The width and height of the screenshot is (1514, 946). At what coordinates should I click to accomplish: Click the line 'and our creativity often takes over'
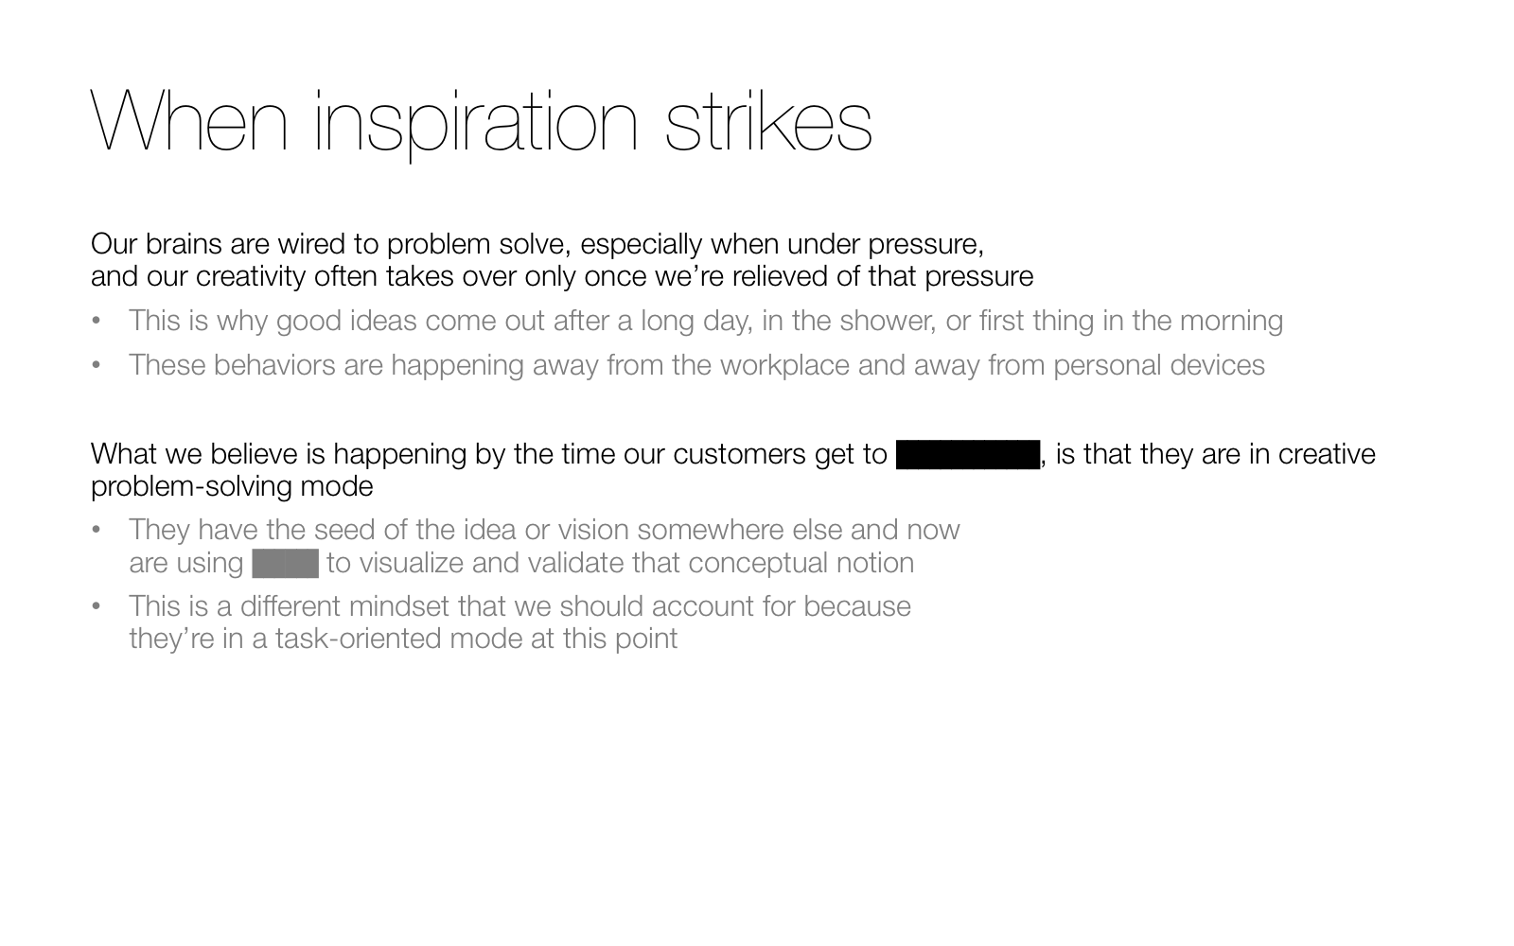click(x=562, y=276)
